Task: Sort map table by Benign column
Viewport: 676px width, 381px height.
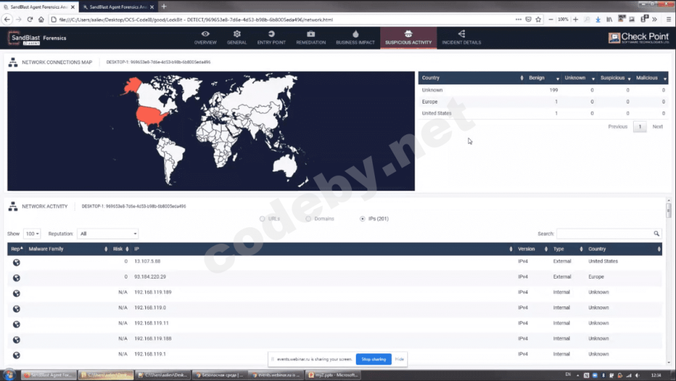Action: (x=543, y=78)
